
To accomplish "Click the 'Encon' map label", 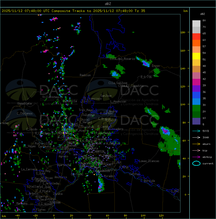I will pos(156,66).
